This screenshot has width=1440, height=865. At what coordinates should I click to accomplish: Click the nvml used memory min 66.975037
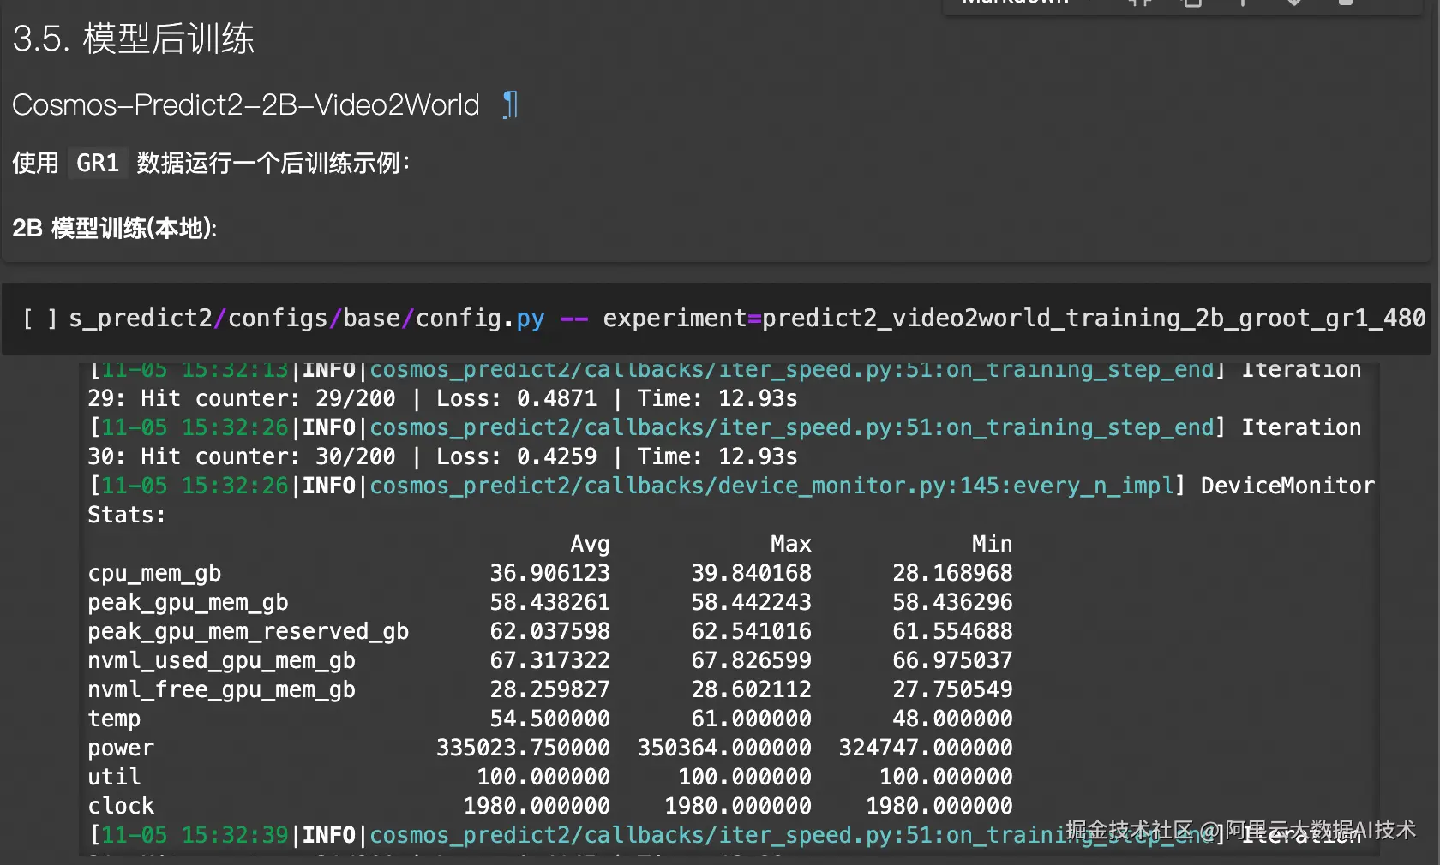click(952, 661)
